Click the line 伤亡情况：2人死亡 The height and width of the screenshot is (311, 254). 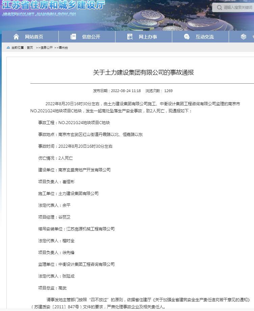tap(55, 158)
